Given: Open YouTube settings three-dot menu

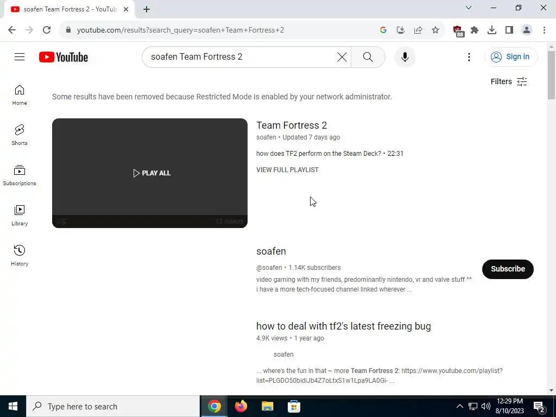Looking at the screenshot, I should click(x=469, y=56).
